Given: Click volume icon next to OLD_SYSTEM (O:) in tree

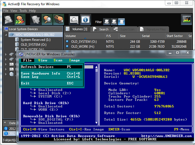Looking at the screenshot, I should [17, 44].
